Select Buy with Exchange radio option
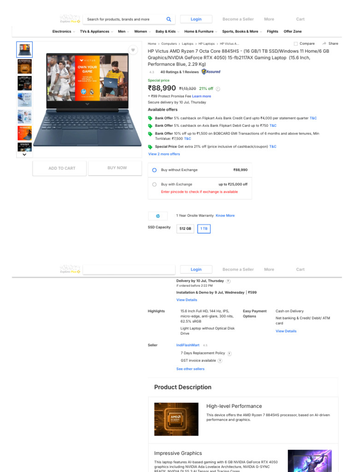This screenshot has width=354, height=472. pos(154,184)
